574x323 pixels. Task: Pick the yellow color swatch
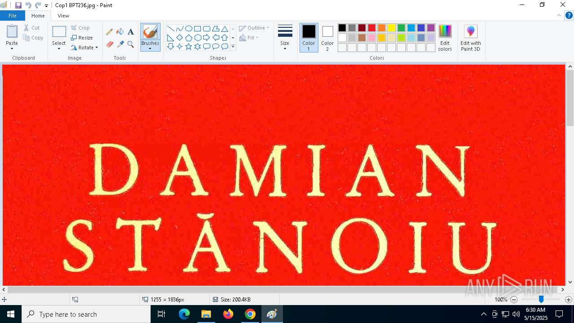(391, 28)
